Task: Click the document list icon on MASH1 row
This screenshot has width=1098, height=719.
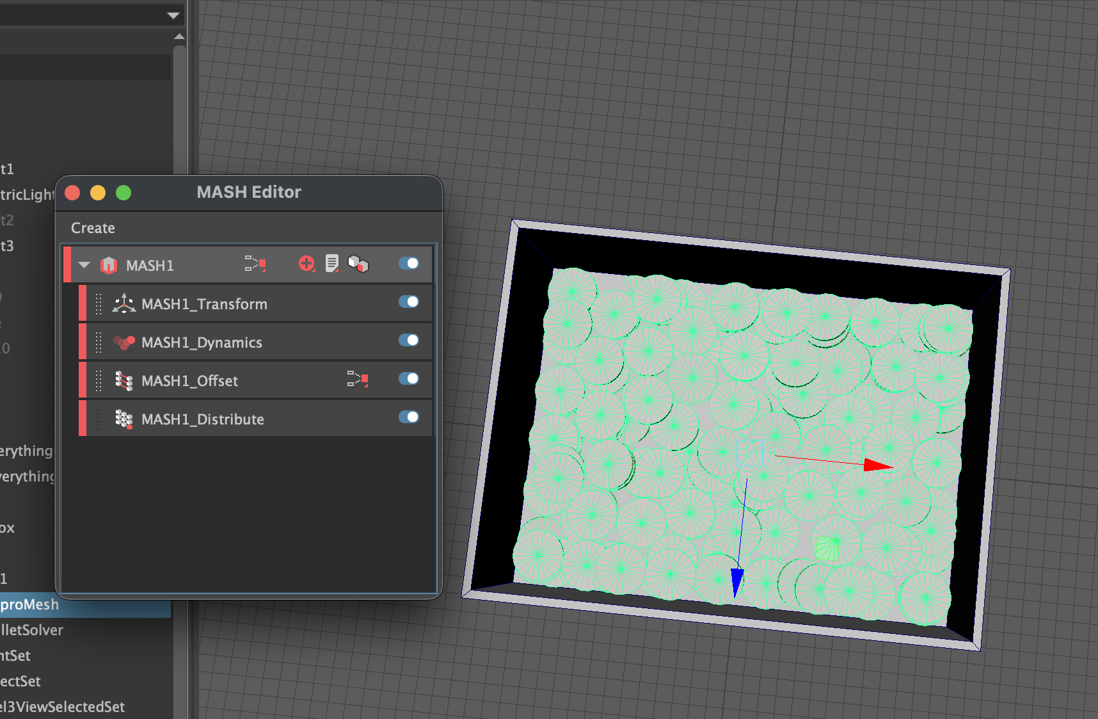Action: pyautogui.click(x=332, y=264)
